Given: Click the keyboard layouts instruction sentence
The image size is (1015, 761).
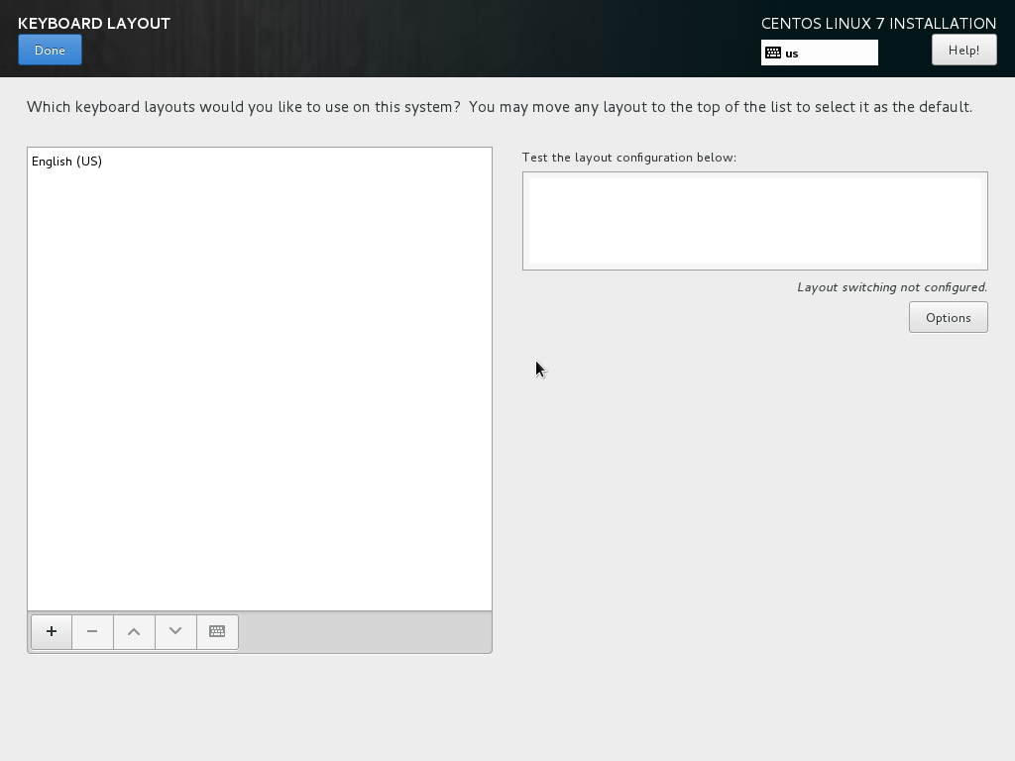Looking at the screenshot, I should [499, 107].
